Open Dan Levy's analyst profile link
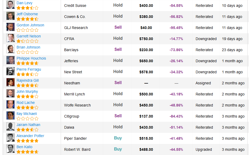 tap(24, 3)
